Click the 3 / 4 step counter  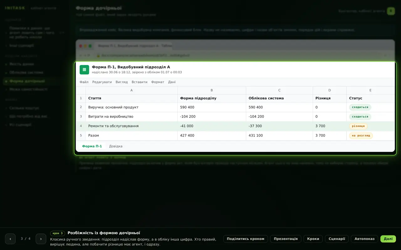tap(26, 239)
